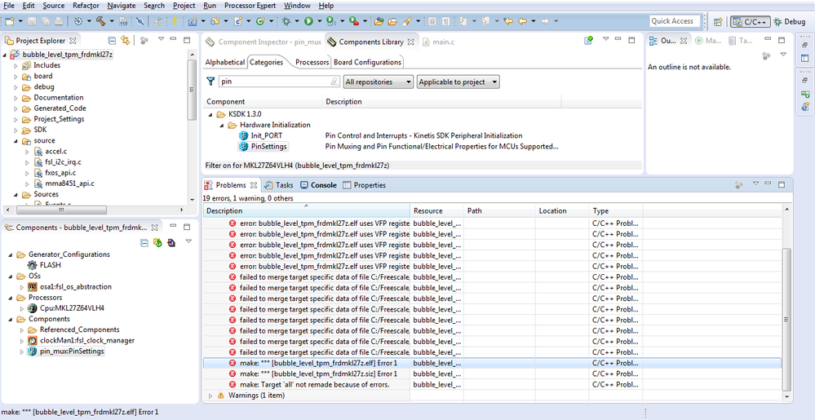Click the Last edit location arrow icon
The image size is (815, 420).
click(507, 21)
